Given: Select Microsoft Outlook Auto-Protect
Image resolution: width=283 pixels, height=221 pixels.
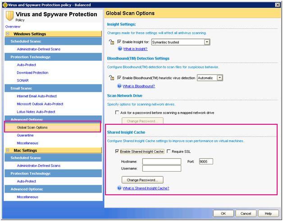Looking at the screenshot, I should coord(40,104).
